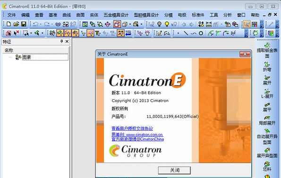Click the scissors trim curve icon
The width and height of the screenshot is (281, 178).
point(233,33)
